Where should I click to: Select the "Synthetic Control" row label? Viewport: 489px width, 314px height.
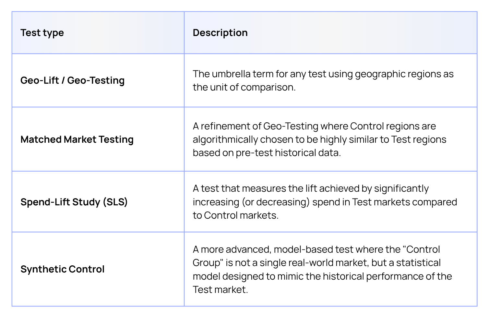(62, 269)
